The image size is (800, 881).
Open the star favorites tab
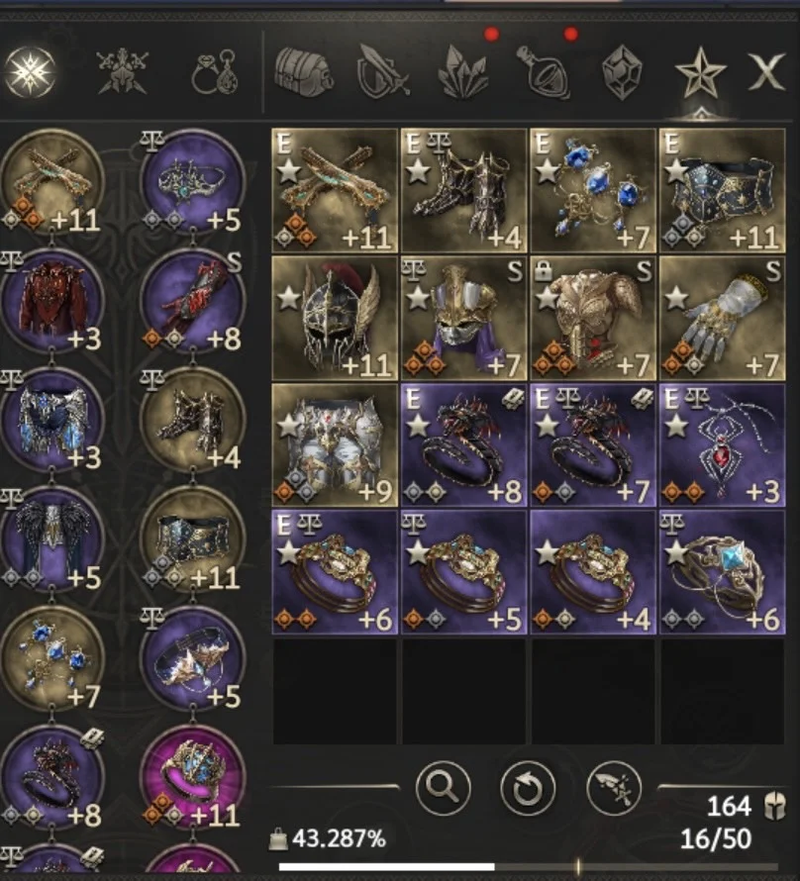(x=701, y=73)
